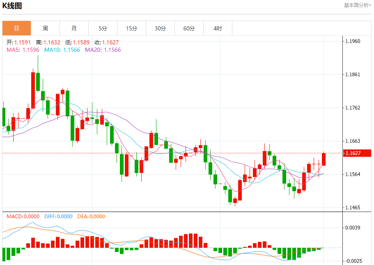
Task: Click the K线图 panel title
Action: [x=12, y=6]
